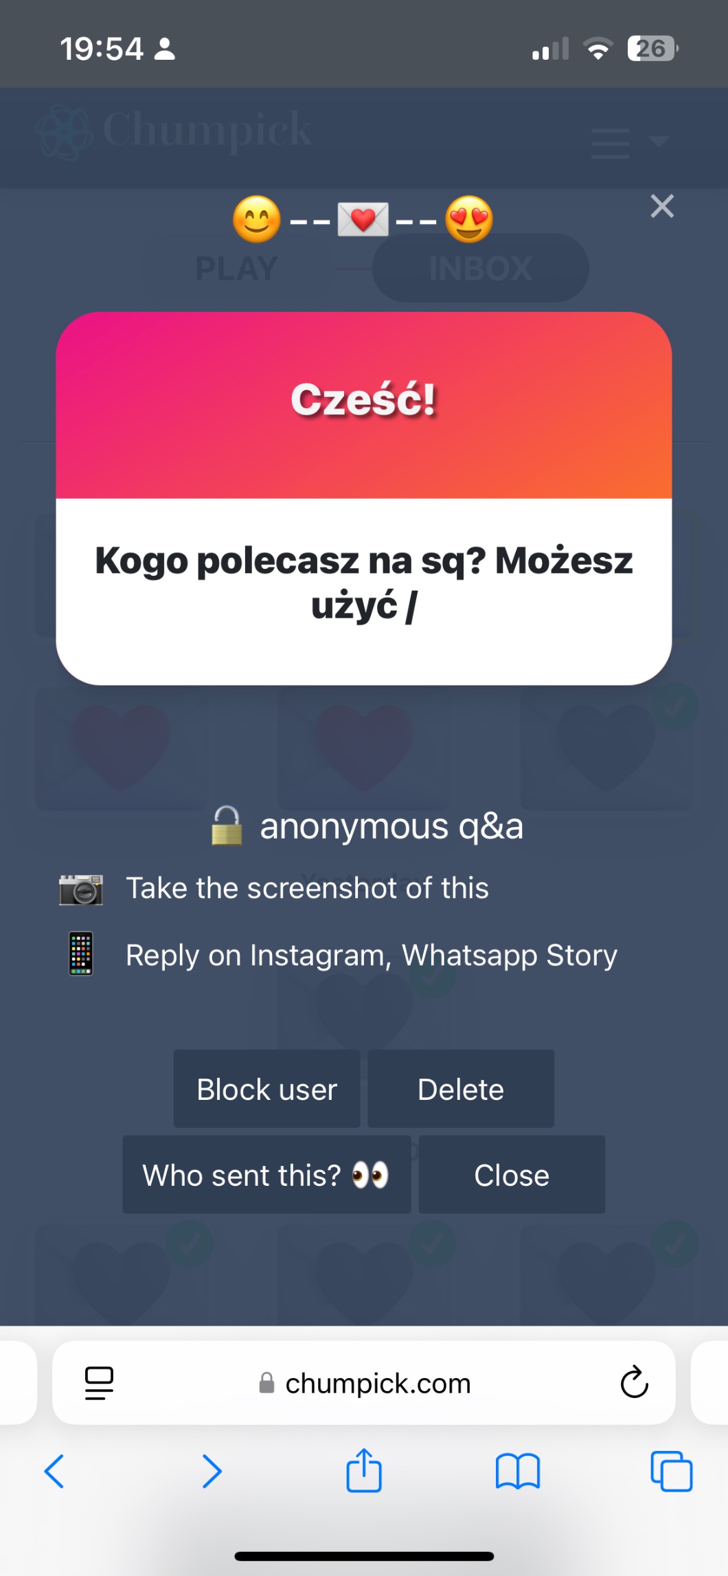
Task: Switch to the INBOX tab
Action: coord(481,269)
